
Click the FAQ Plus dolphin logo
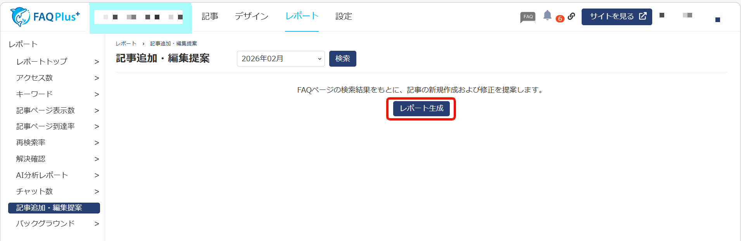45,17
